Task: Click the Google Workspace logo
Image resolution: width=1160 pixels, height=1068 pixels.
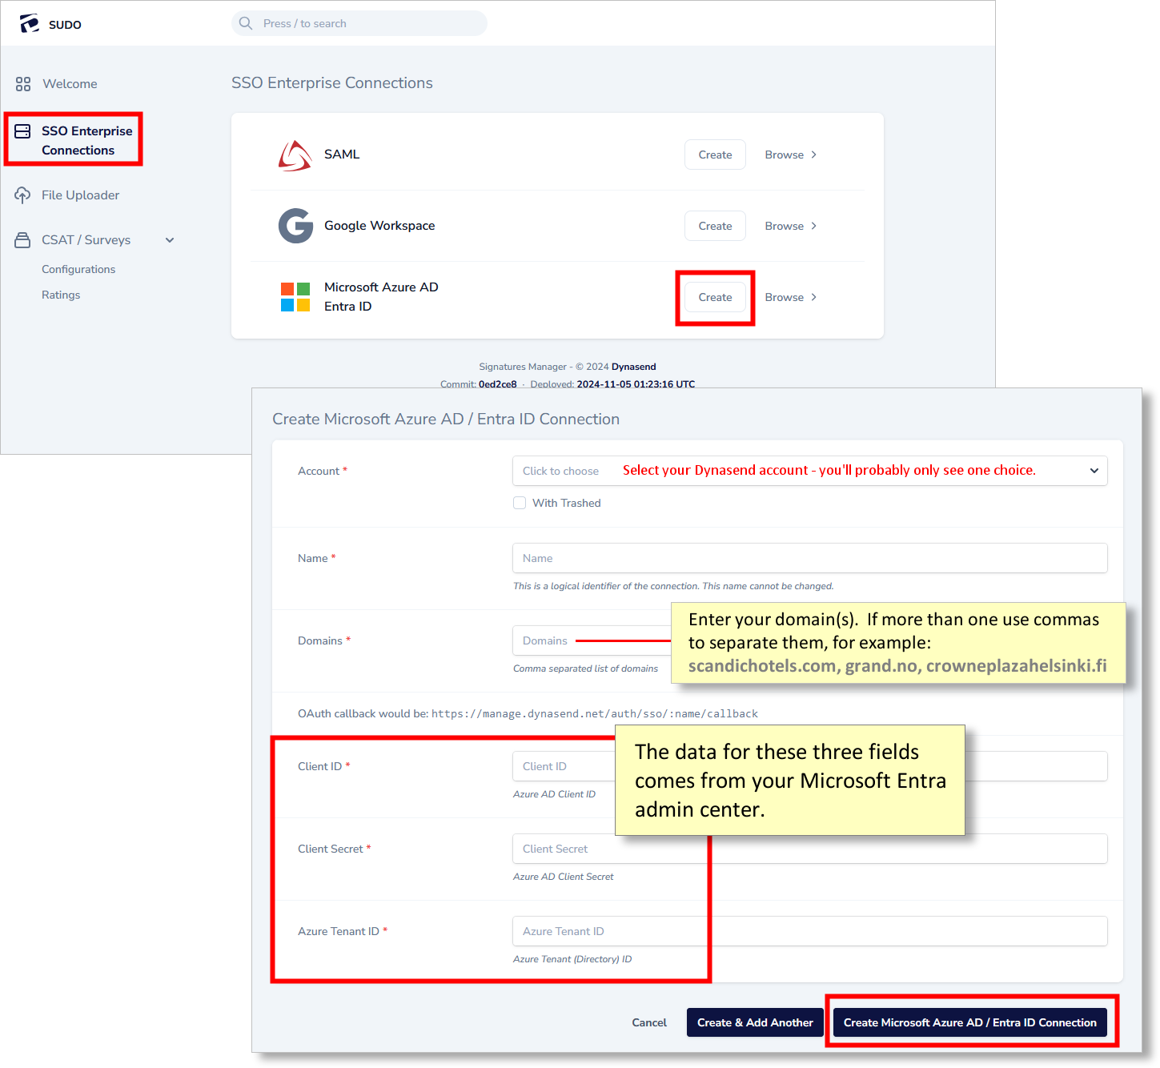Action: click(x=295, y=226)
